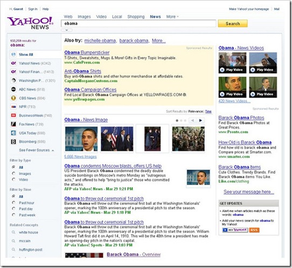Image resolution: width=292 pixels, height=268 pixels.
Task: Play the top-right Obama news video
Action: [263, 63]
